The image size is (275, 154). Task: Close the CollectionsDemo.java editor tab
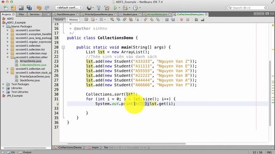(206, 14)
